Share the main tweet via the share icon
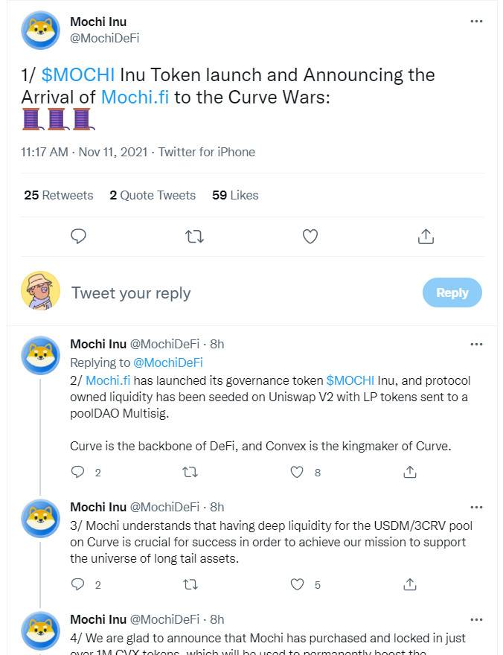 [426, 237]
